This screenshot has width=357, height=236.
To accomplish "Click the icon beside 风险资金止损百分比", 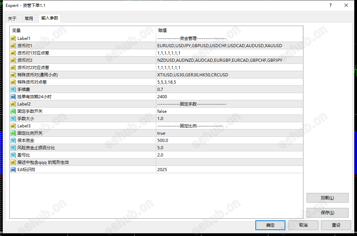I will point(13,147).
